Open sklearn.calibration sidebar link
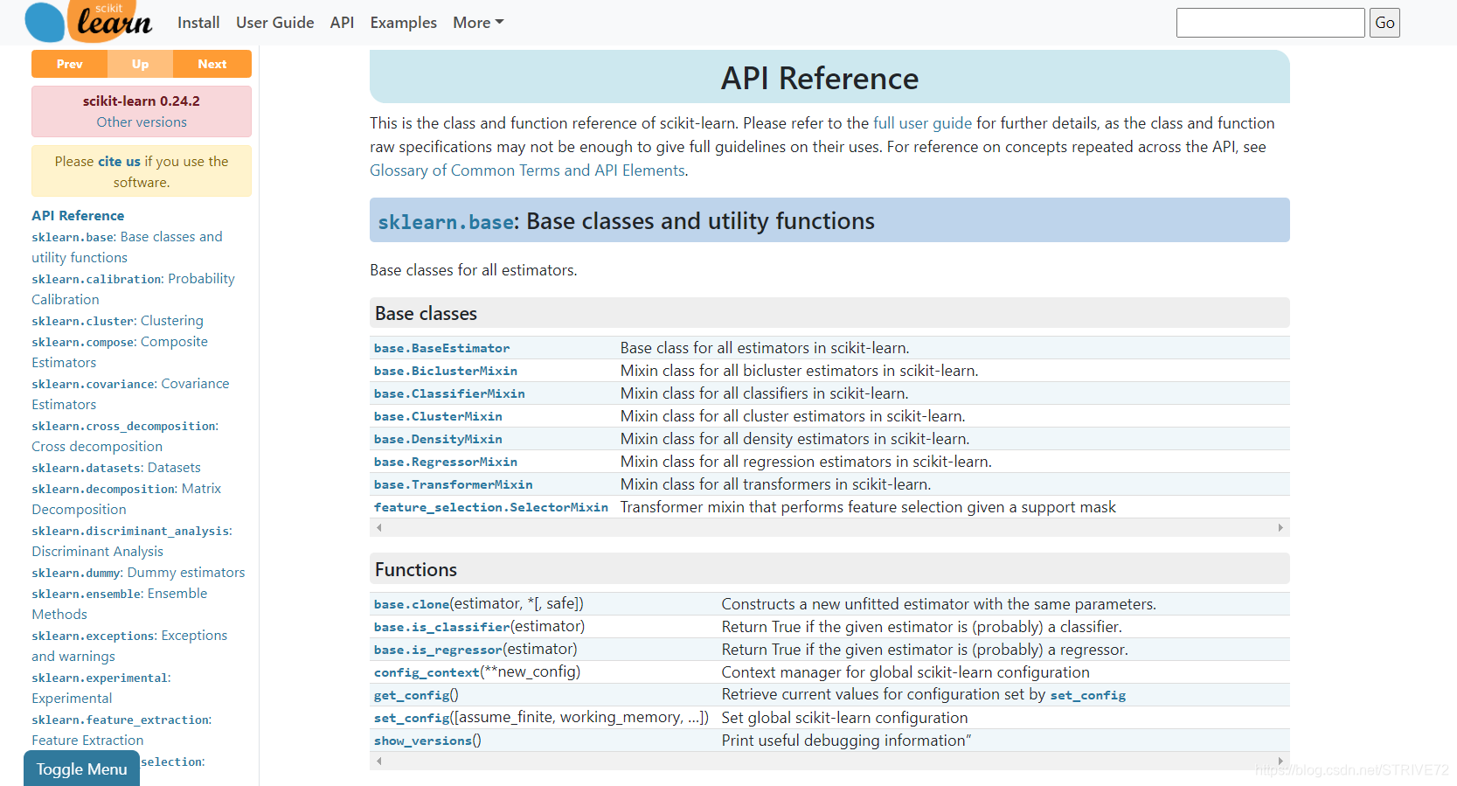The height and width of the screenshot is (786, 1457). coord(133,289)
